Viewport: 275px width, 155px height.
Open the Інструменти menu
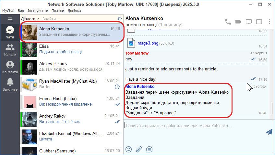38,11
